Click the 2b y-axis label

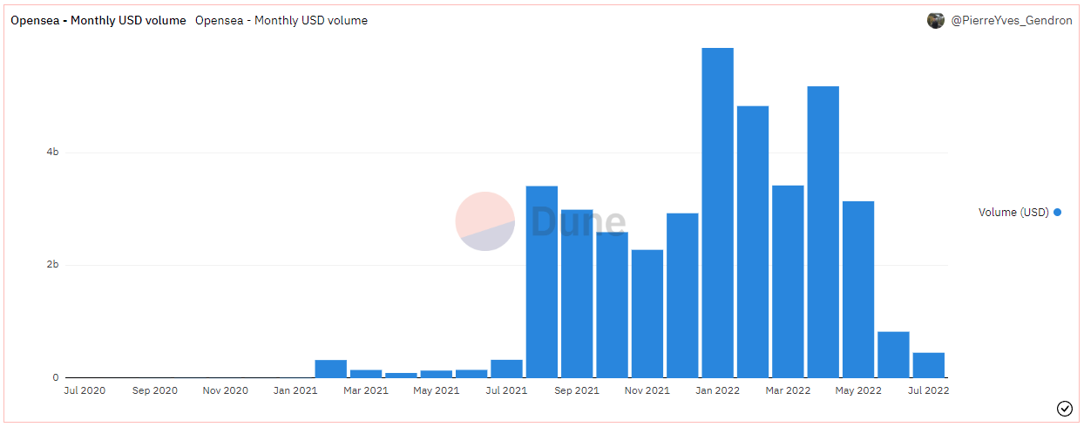pyautogui.click(x=52, y=265)
